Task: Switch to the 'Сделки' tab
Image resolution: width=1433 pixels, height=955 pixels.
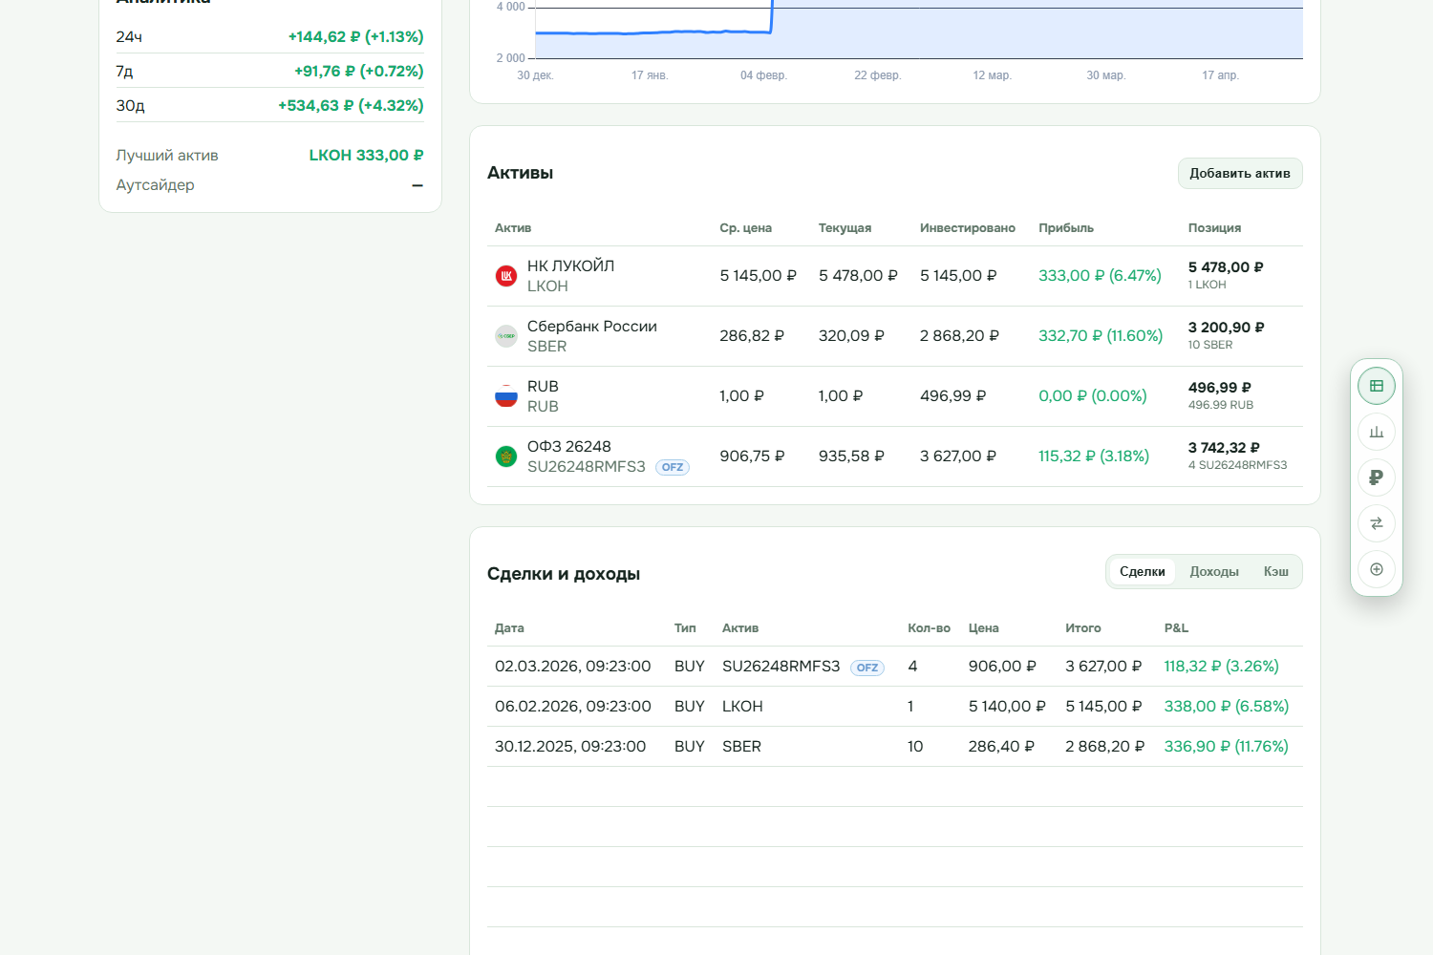Action: coord(1143,571)
